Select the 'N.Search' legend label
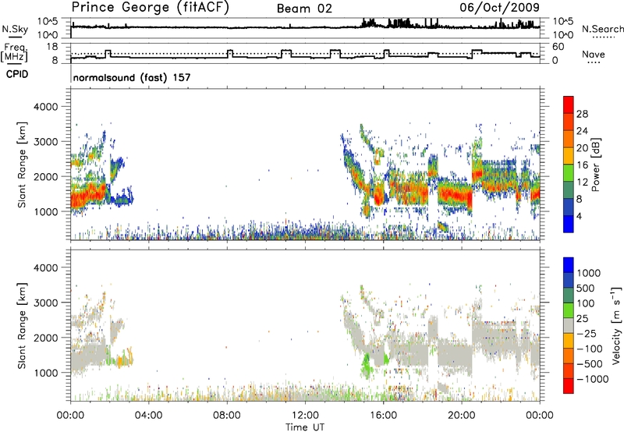Screen dimensions: 624x432 pyautogui.click(x=602, y=29)
